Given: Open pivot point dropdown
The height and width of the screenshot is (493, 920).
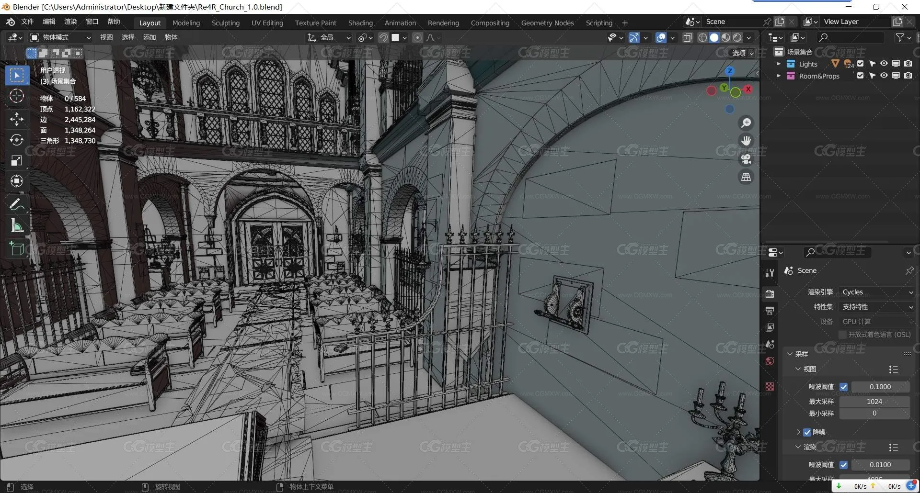Looking at the screenshot, I should tap(366, 37).
